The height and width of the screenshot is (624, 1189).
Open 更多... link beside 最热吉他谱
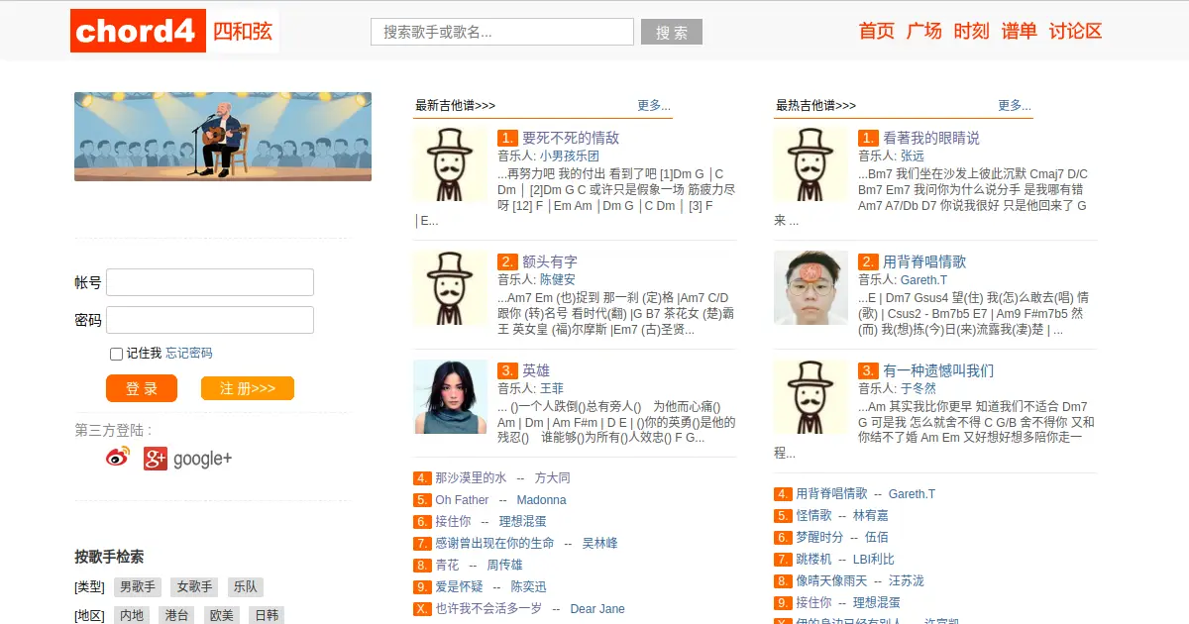(x=1015, y=105)
